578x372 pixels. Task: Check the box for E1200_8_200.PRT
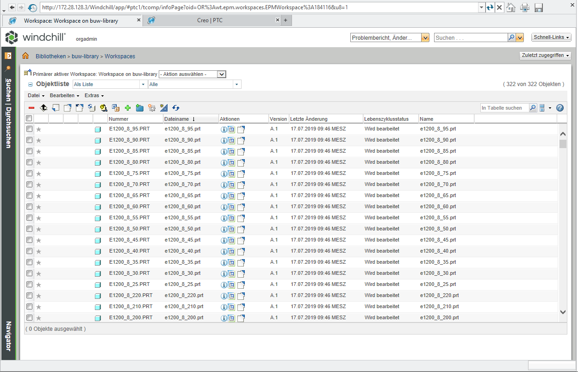pyautogui.click(x=29, y=317)
